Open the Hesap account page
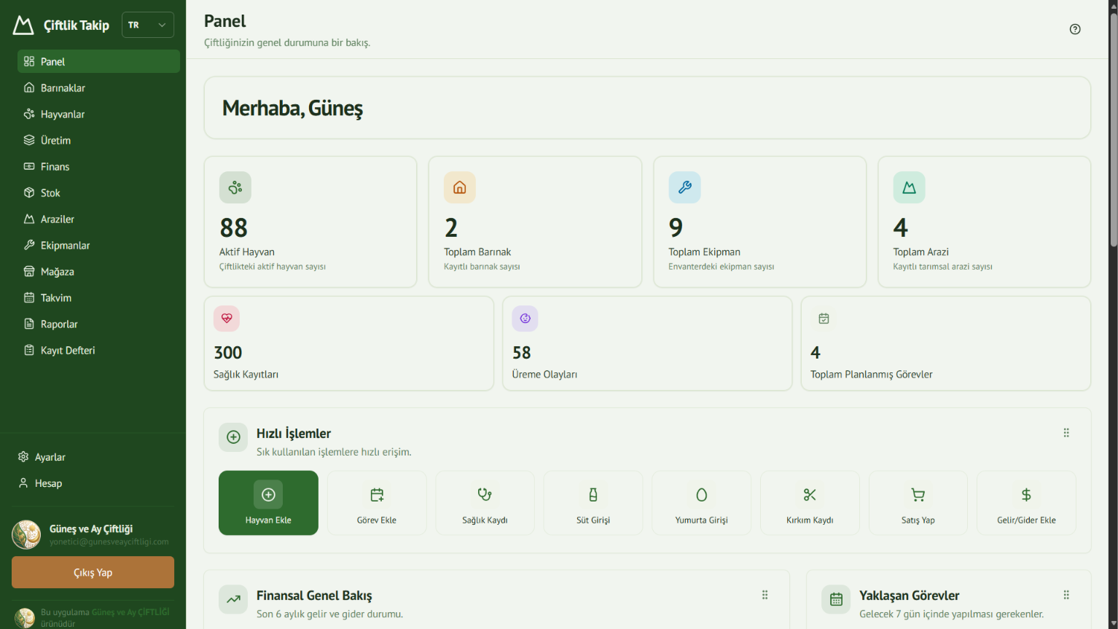Viewport: 1118px width, 629px height. (93, 483)
